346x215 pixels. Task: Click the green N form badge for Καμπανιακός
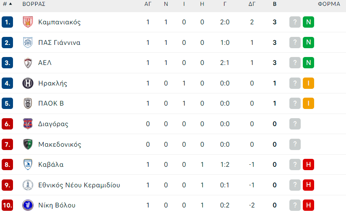308,22
